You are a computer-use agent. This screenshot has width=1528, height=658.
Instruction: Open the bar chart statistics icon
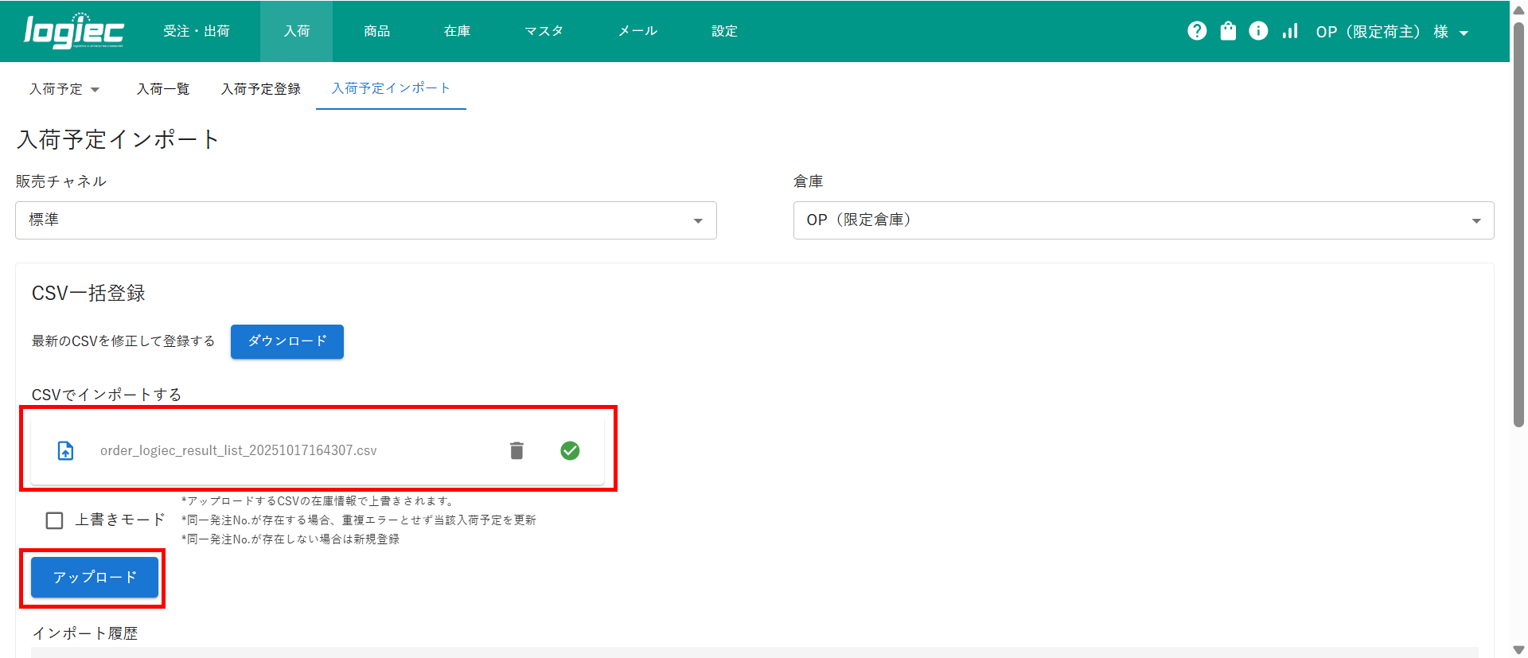[x=1289, y=31]
